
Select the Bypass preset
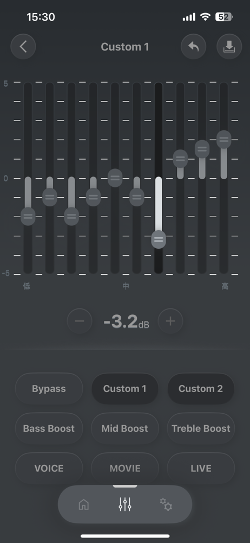coord(49,389)
